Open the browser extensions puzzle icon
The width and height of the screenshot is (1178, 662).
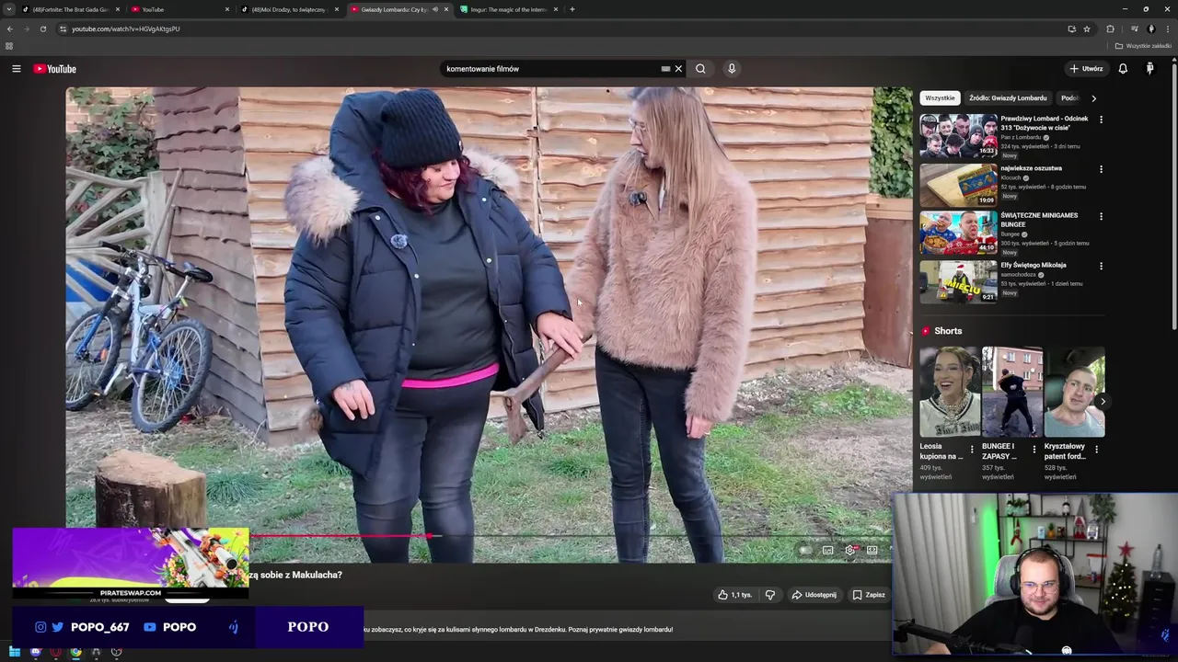click(1110, 29)
